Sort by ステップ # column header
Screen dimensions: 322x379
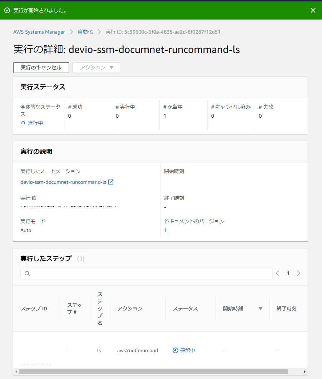(74, 309)
